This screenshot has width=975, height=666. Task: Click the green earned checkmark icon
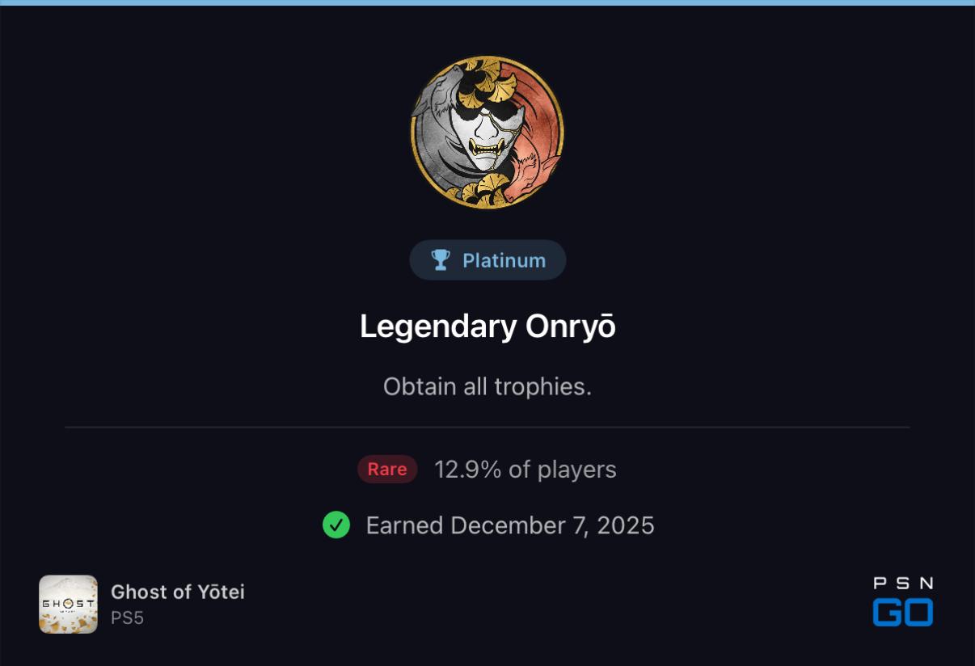pyautogui.click(x=336, y=525)
